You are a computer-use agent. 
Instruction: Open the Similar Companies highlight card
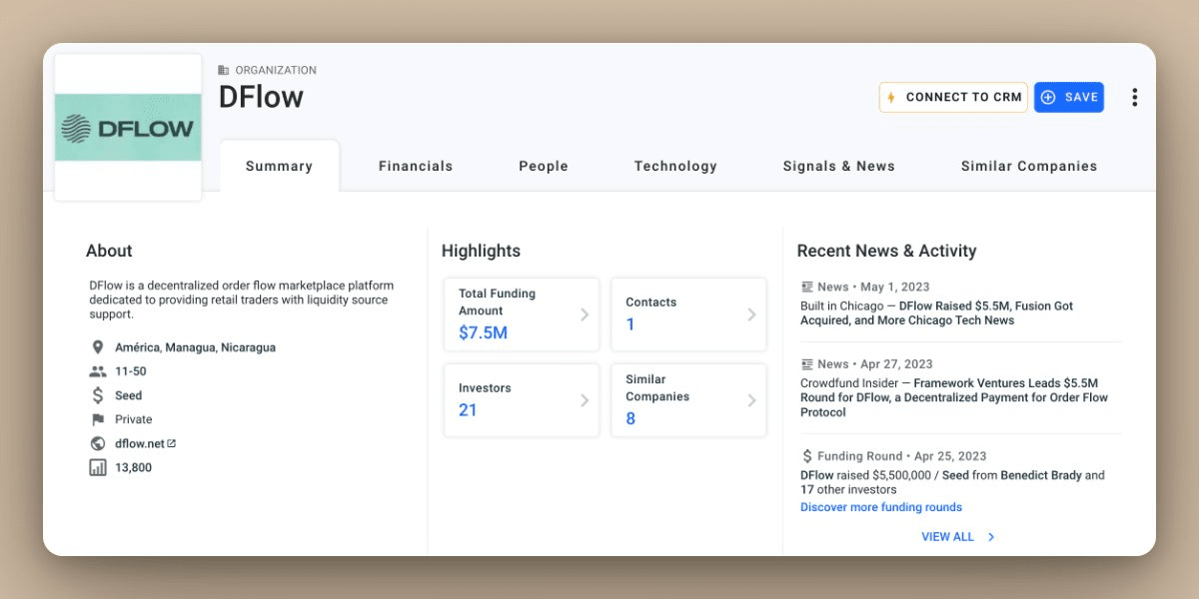point(688,400)
